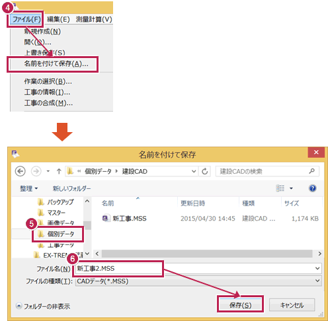This screenshot has height=321, width=328.
Task: Click 個別データ in the address path
Action: [98, 171]
